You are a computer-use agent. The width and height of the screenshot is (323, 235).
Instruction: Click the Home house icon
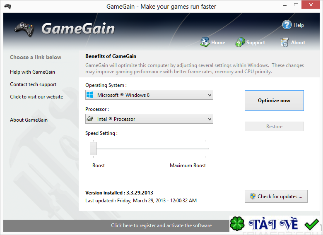[x=205, y=42]
